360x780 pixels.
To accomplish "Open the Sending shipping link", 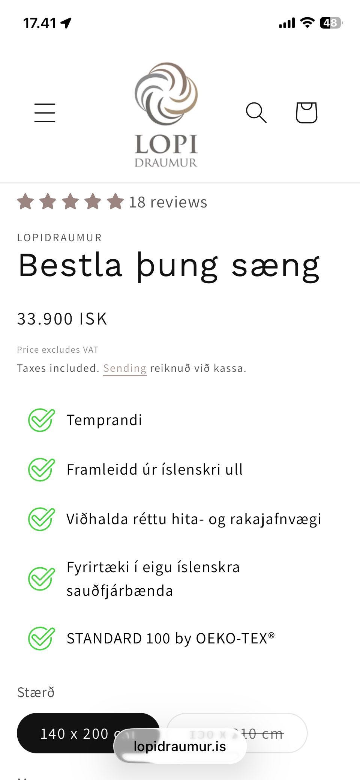I will pyautogui.click(x=124, y=368).
